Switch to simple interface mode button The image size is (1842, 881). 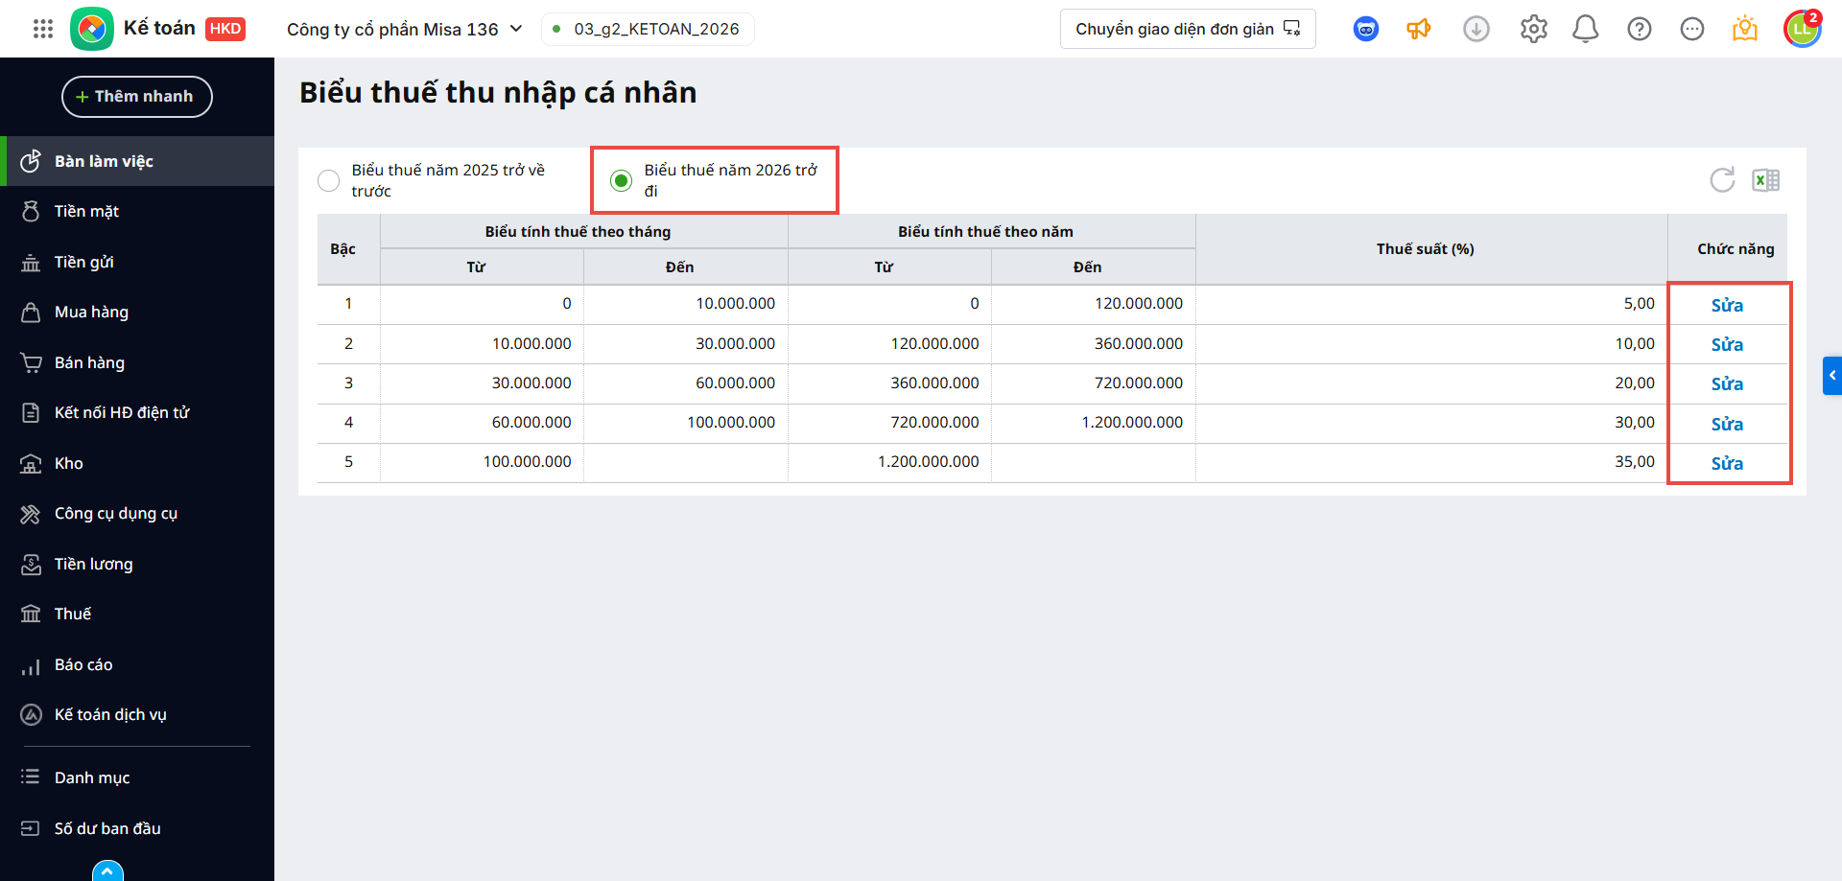click(1187, 29)
